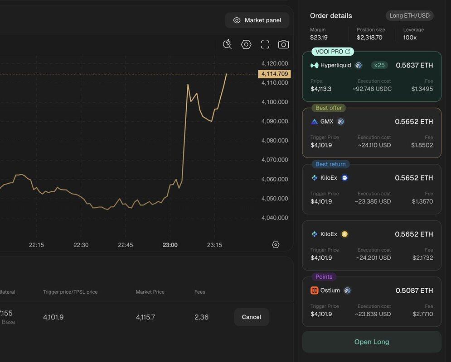Take a chart snapshot with camera icon

(284, 44)
